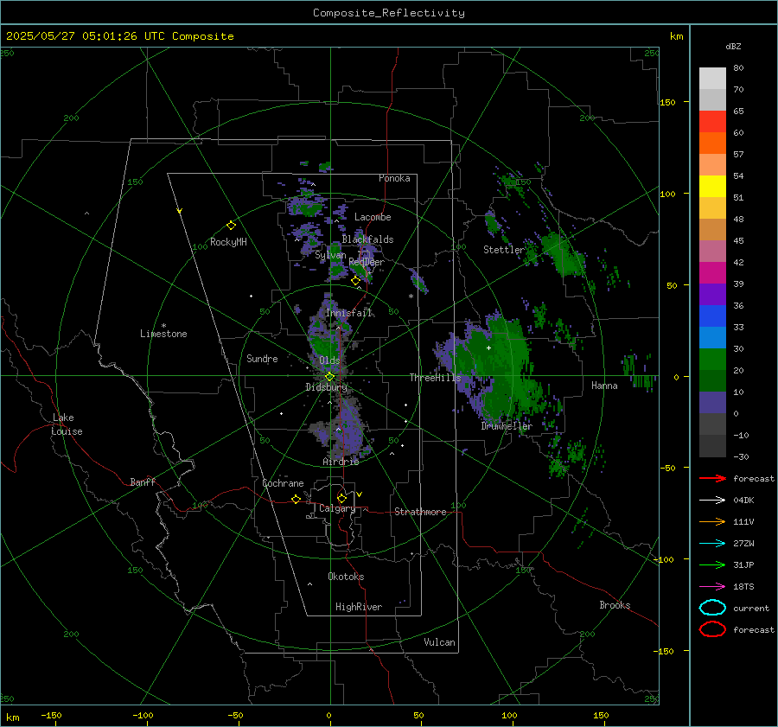Click the cyan current ellipse legend icon
The width and height of the screenshot is (778, 727).
(712, 608)
